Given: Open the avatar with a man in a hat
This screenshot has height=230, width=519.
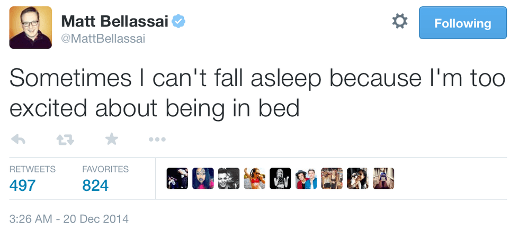Looking at the screenshot, I should pyautogui.click(x=306, y=179).
